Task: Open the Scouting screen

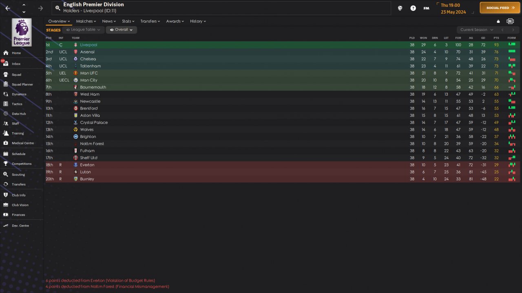Action: click(x=18, y=175)
